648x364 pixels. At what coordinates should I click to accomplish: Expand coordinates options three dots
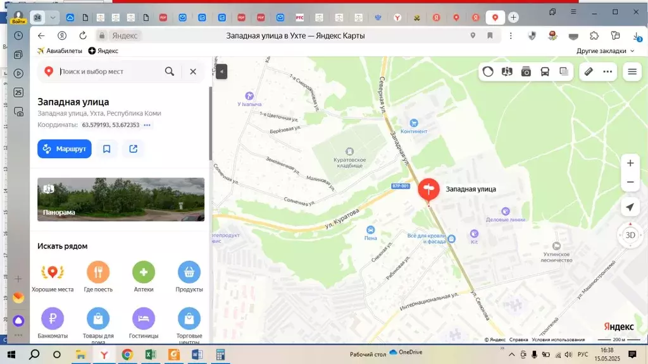coord(147,125)
